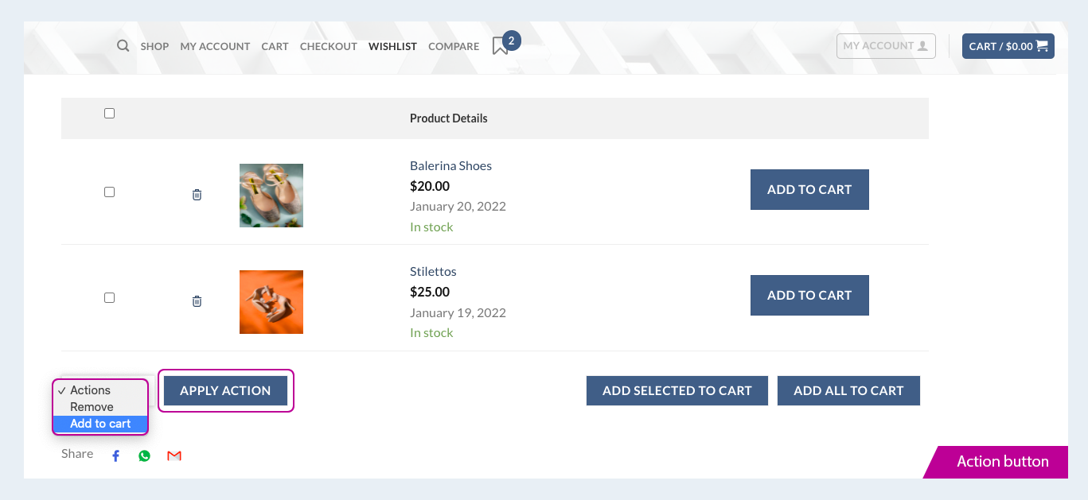Share wishlist on Facebook

click(x=115, y=455)
